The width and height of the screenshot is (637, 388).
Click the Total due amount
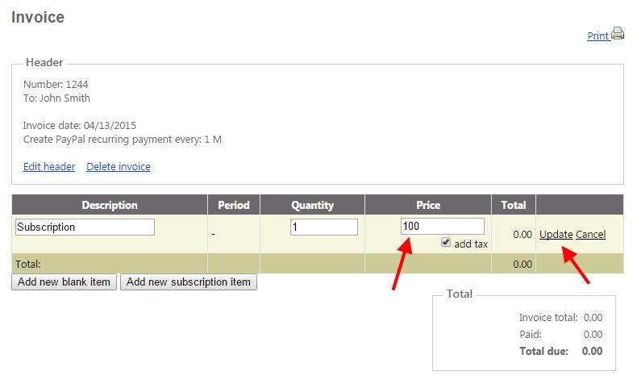pyautogui.click(x=592, y=351)
